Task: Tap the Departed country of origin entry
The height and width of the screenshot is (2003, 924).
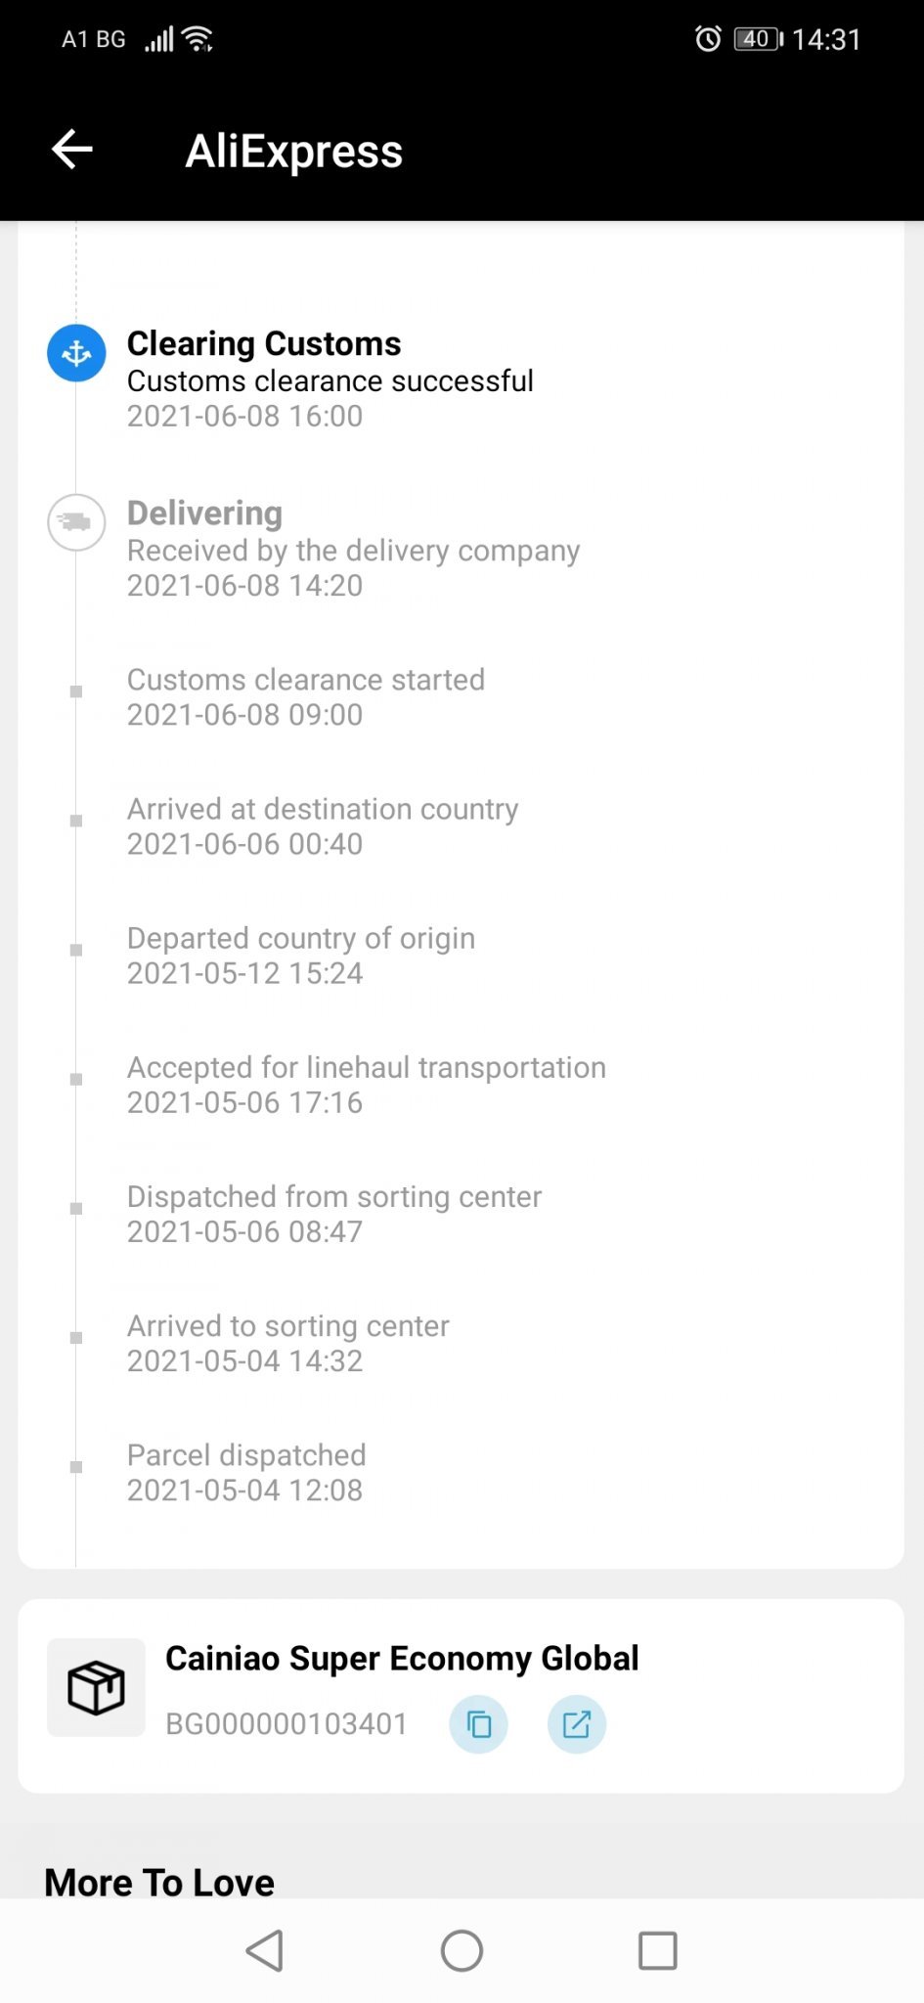Action: [301, 955]
